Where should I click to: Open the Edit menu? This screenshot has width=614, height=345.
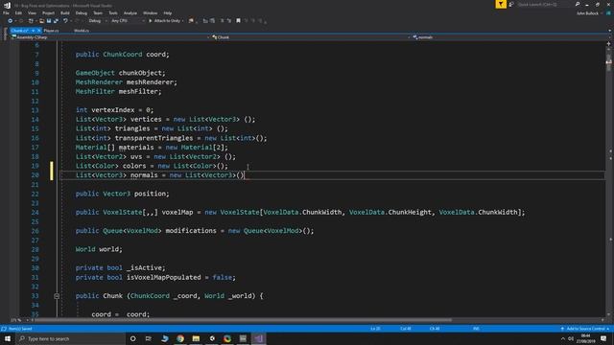click(18, 12)
